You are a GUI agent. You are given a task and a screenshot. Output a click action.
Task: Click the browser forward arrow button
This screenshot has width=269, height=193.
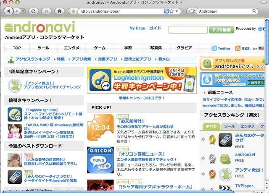click(x=17, y=11)
